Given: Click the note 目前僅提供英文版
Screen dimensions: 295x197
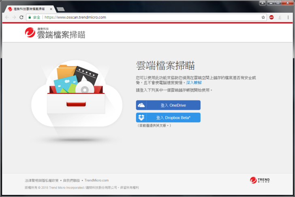Looking at the screenshot, I should click(x=154, y=126).
